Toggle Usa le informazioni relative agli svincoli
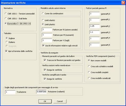The height and width of the screenshot is (106, 126). [43, 46]
